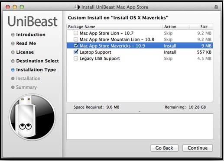Click the installer disc icon beside window title
The height and width of the screenshot is (161, 224).
(77, 7)
